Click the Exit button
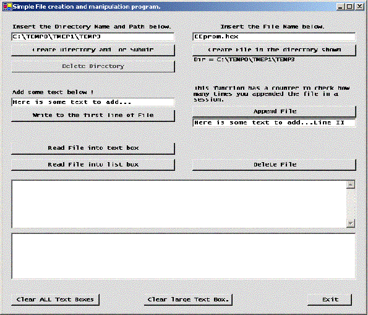This screenshot has width=368, height=315. click(x=330, y=300)
